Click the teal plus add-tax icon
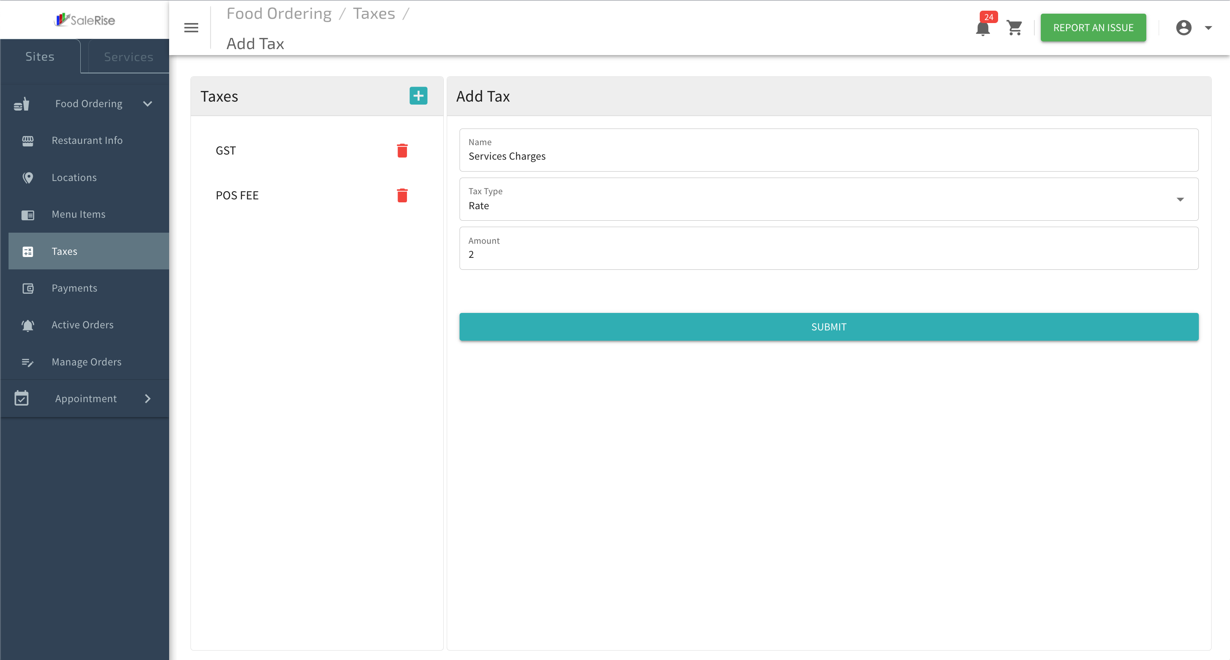The width and height of the screenshot is (1230, 660). [x=418, y=96]
